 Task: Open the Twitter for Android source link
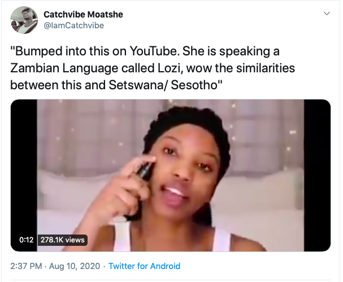pos(144,266)
